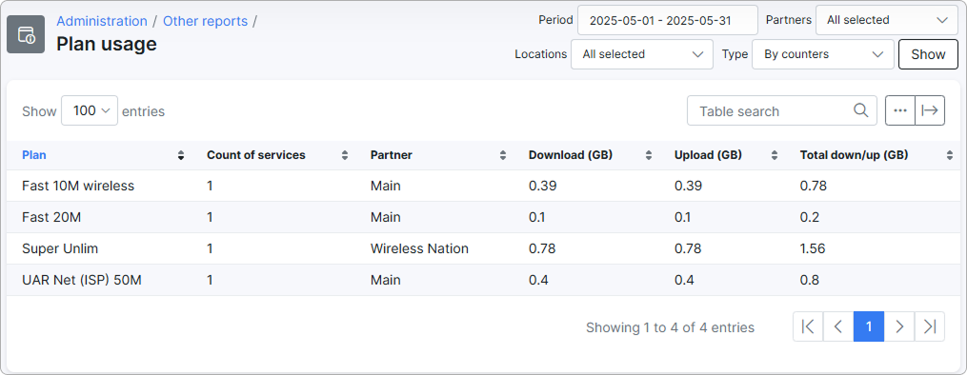Jump to last page of results
The image size is (967, 375).
click(930, 326)
